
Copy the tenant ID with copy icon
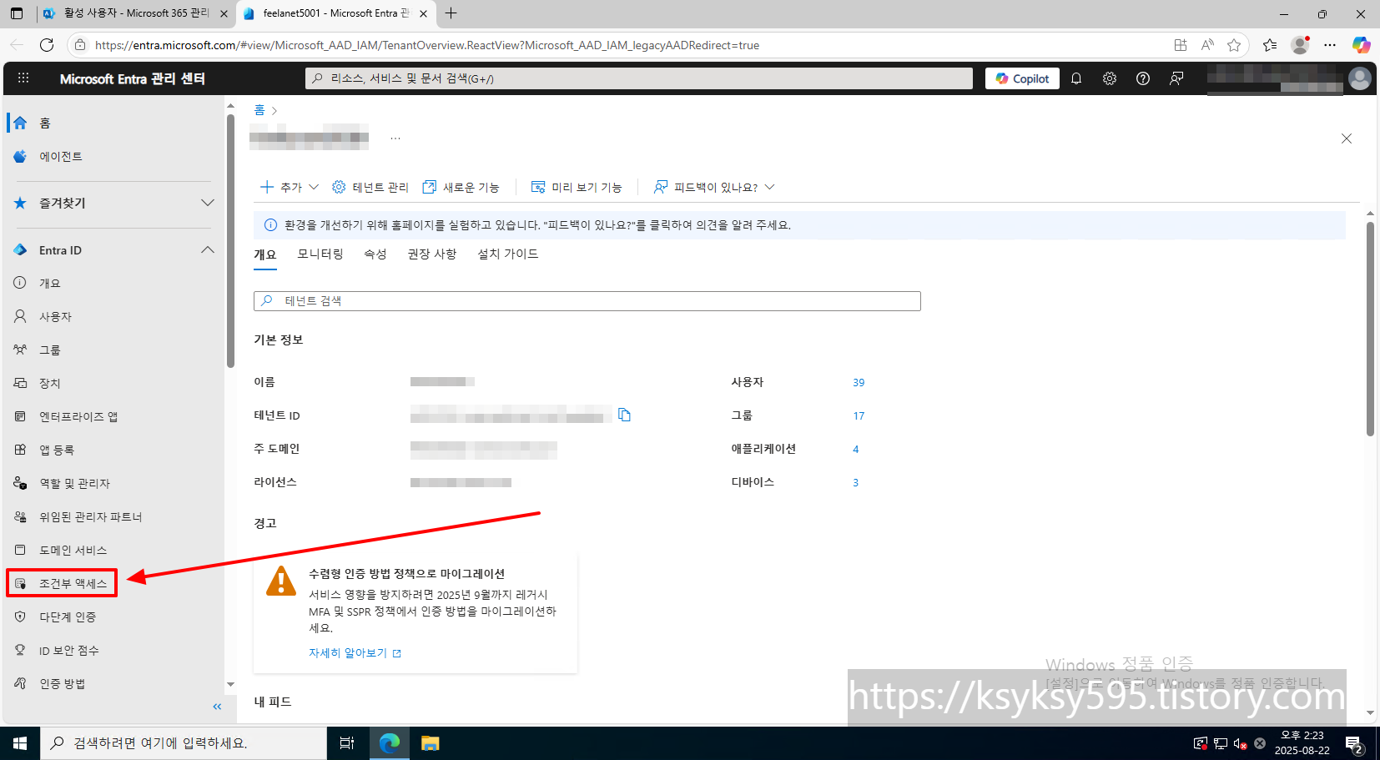click(624, 415)
